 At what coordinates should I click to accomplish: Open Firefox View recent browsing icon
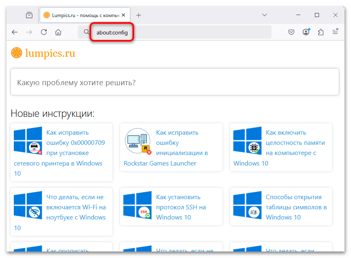(x=29, y=15)
